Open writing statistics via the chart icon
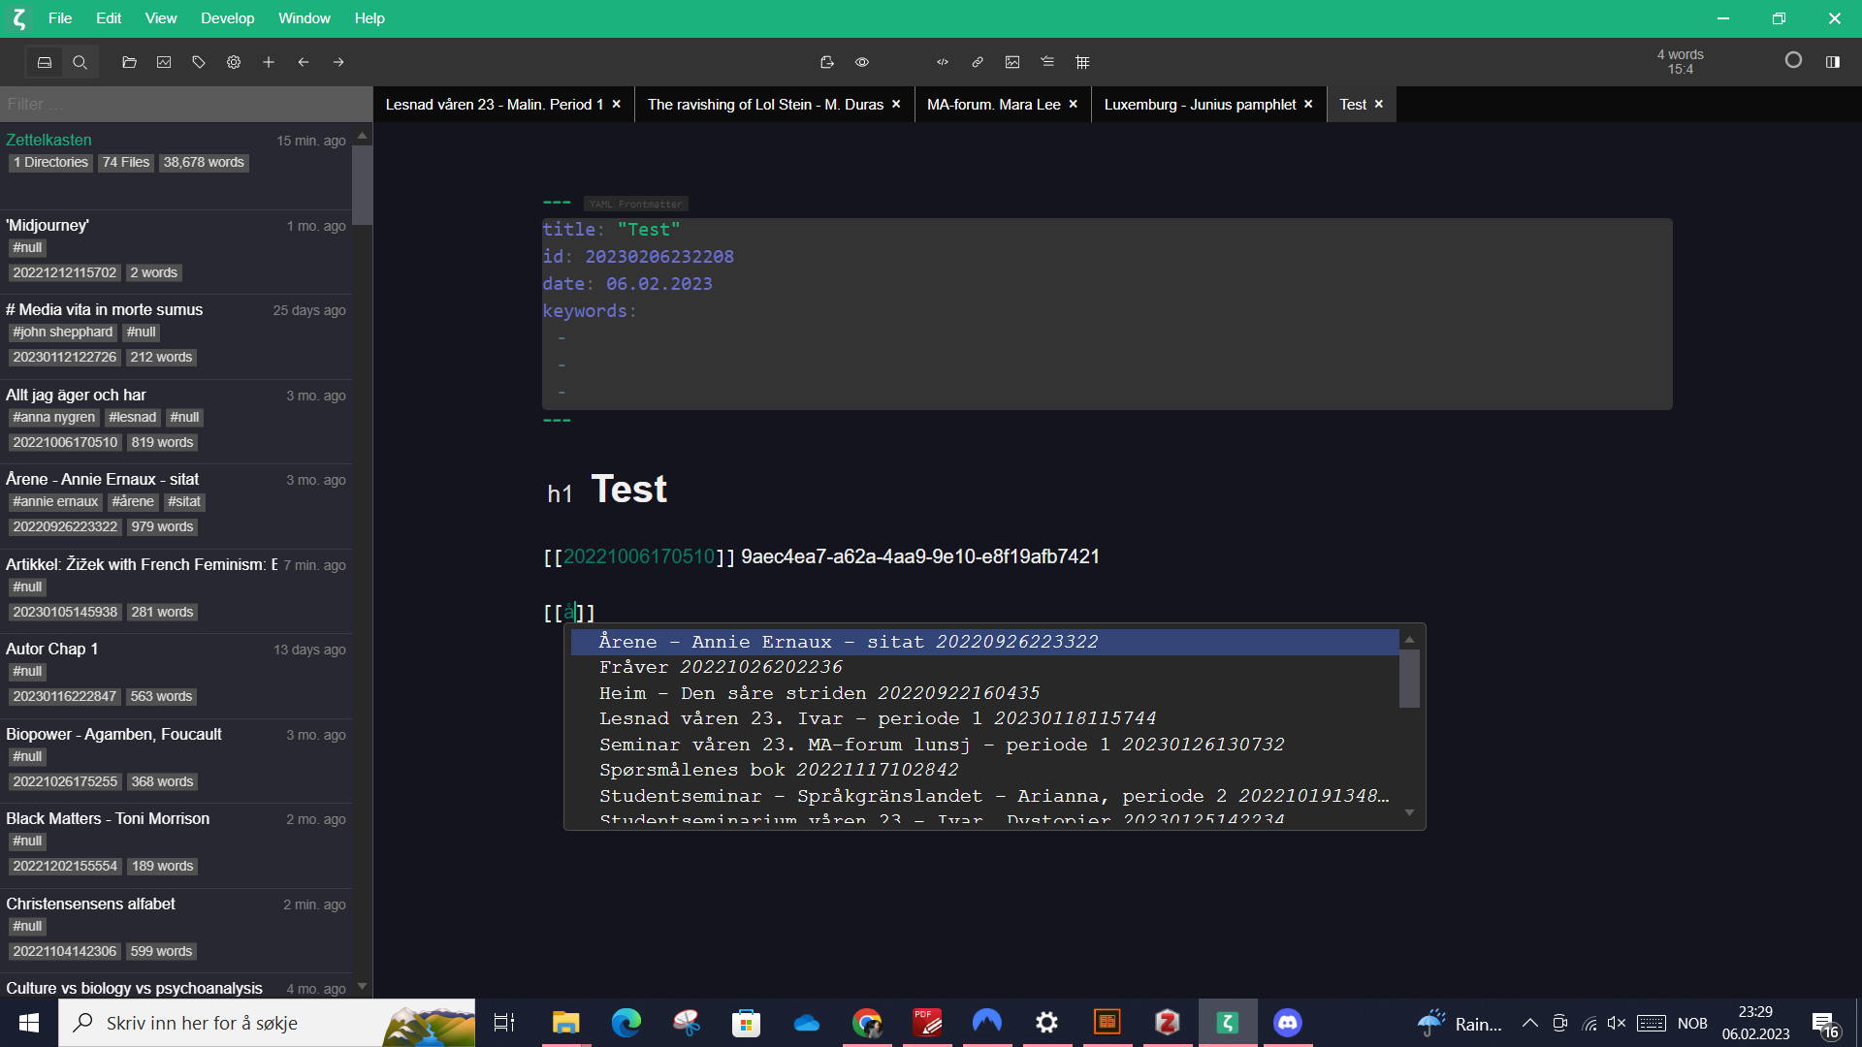 164,61
